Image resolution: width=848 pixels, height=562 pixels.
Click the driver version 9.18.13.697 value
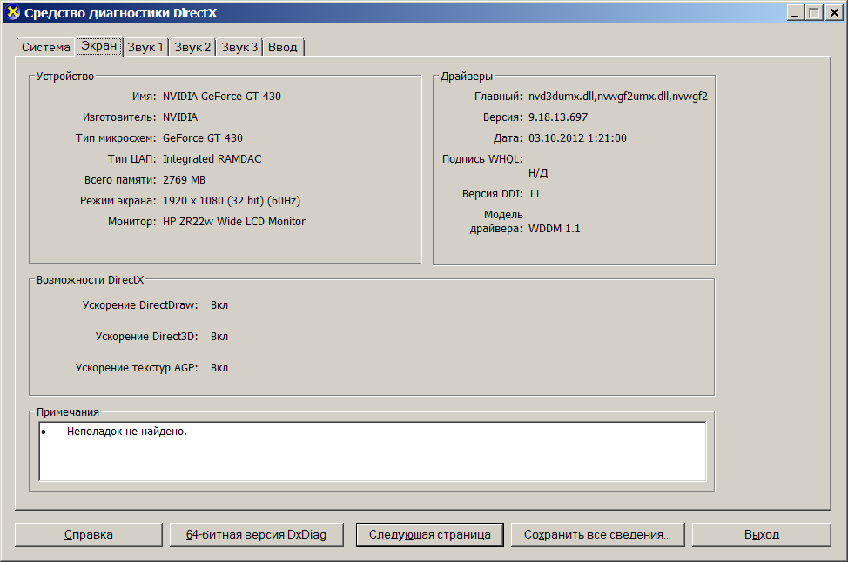click(x=557, y=117)
